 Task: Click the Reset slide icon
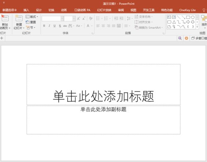pyautogui.click(x=31, y=22)
